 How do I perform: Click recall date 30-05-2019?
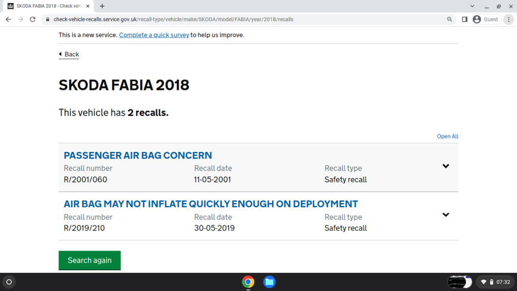[215, 228]
